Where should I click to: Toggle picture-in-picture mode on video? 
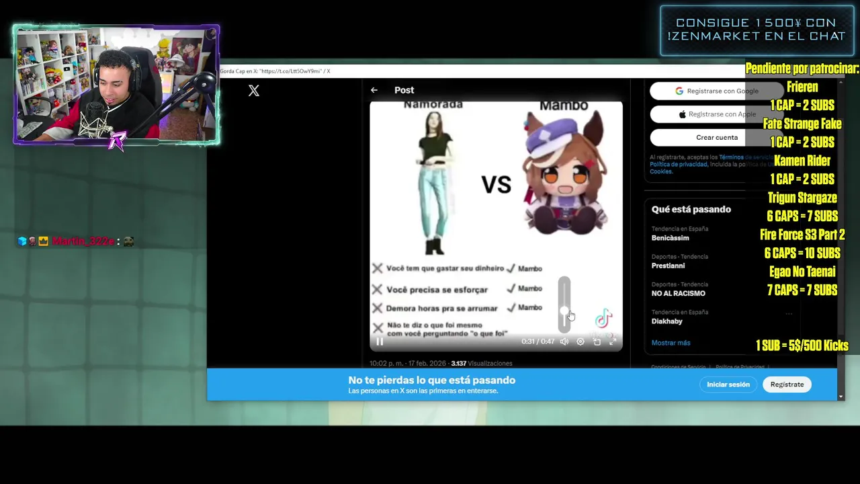click(x=597, y=341)
